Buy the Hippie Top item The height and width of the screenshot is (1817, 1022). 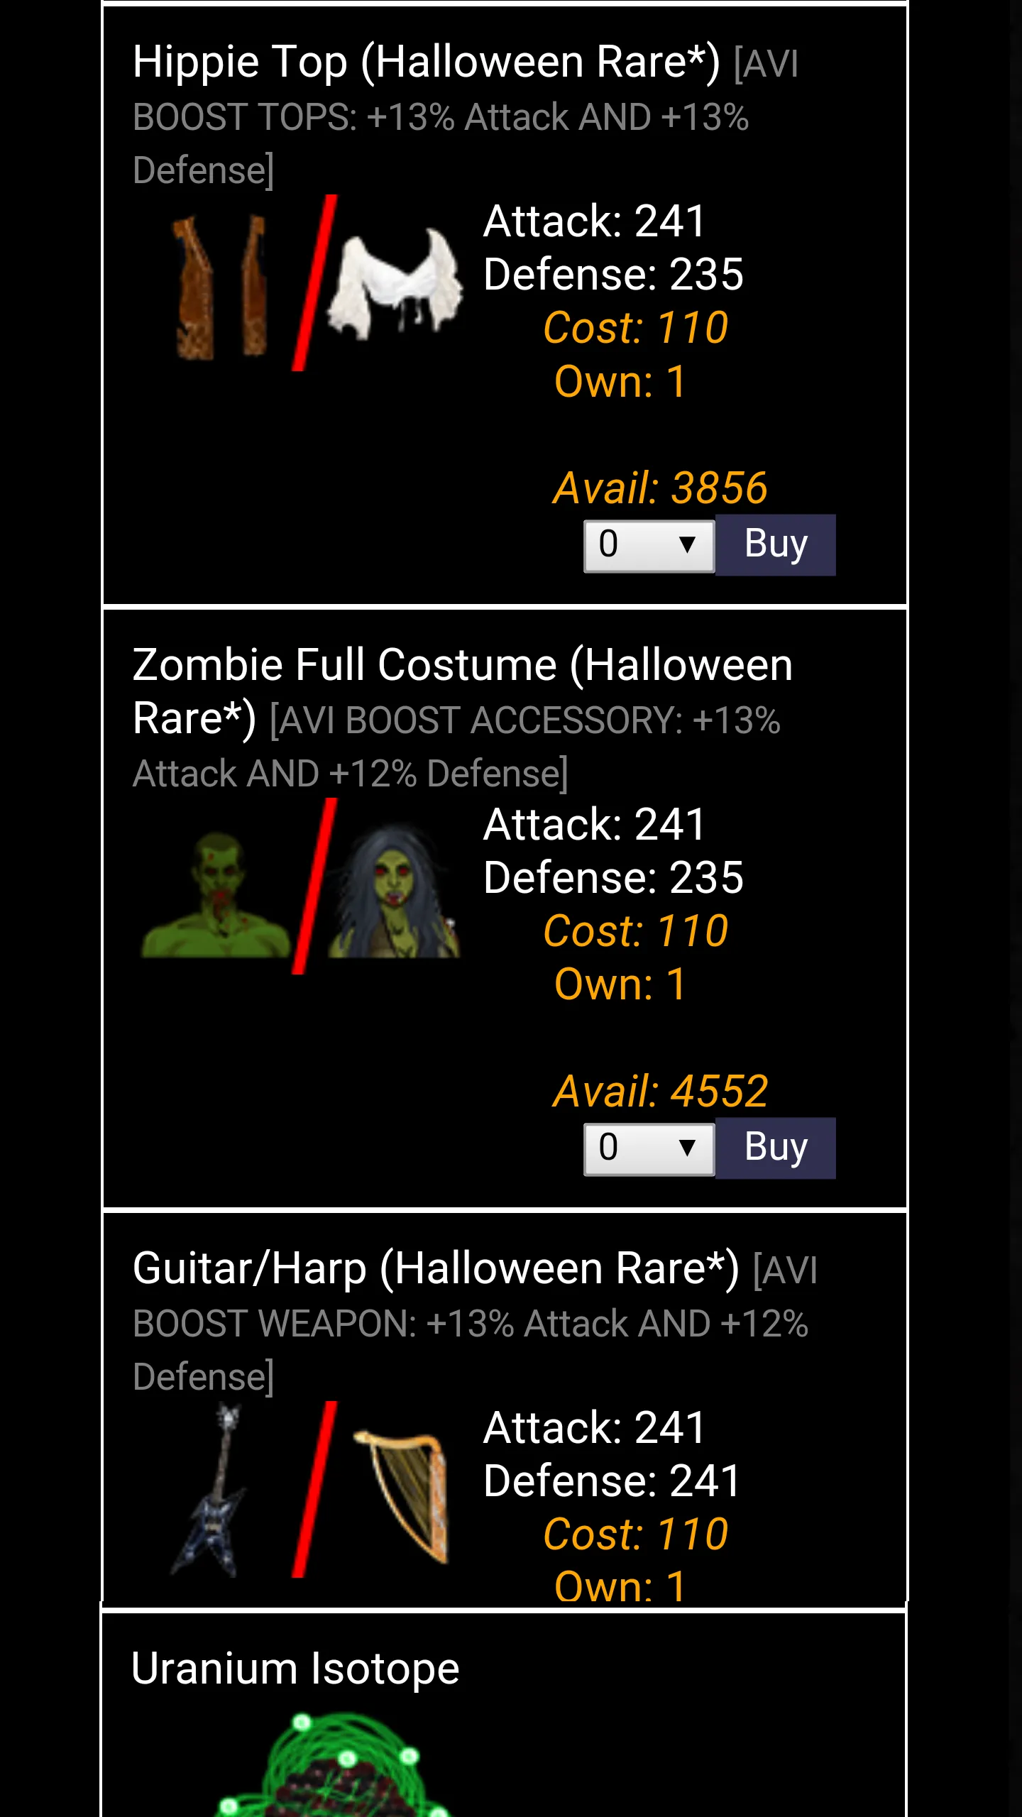pyautogui.click(x=776, y=544)
